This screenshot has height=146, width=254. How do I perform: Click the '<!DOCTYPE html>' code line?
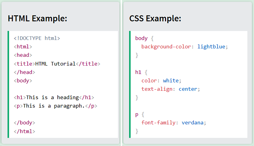click(x=37, y=38)
